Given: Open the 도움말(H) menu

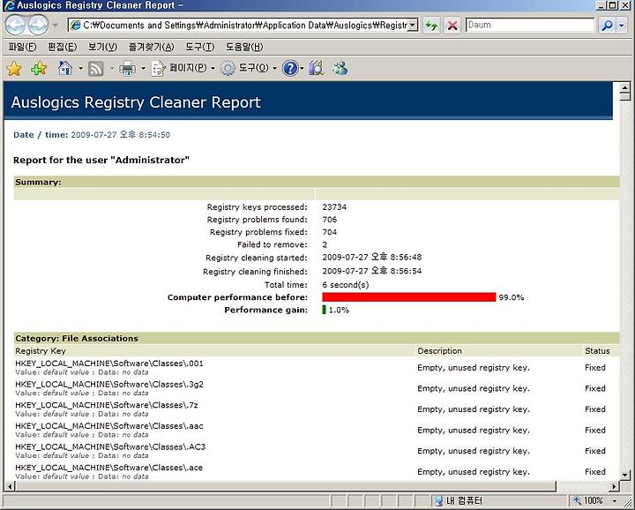Looking at the screenshot, I should coord(244,47).
